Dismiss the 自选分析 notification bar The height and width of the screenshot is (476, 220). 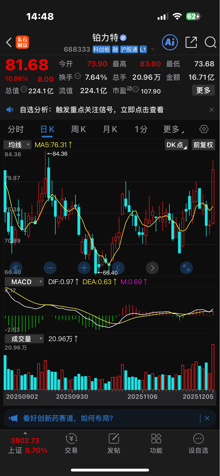coord(211,110)
